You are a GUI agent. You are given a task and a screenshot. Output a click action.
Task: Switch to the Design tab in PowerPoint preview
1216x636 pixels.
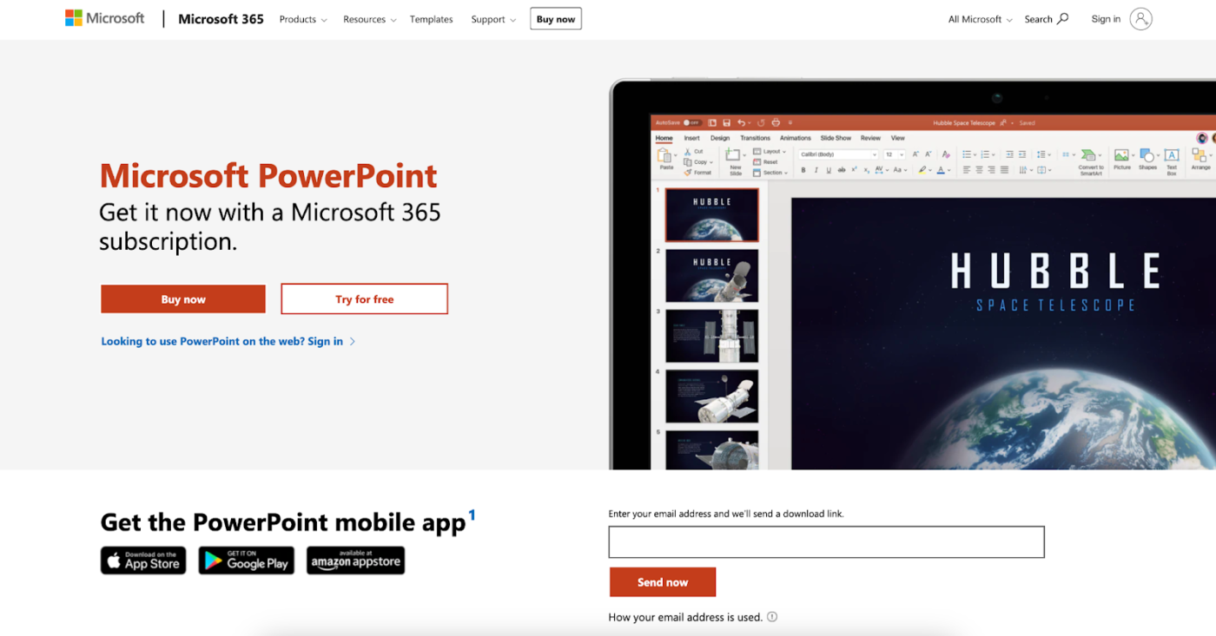(x=720, y=138)
